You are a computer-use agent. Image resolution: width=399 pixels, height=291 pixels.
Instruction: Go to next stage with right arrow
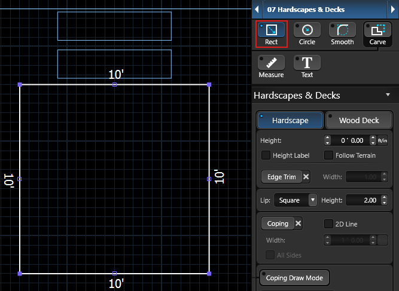[394, 10]
